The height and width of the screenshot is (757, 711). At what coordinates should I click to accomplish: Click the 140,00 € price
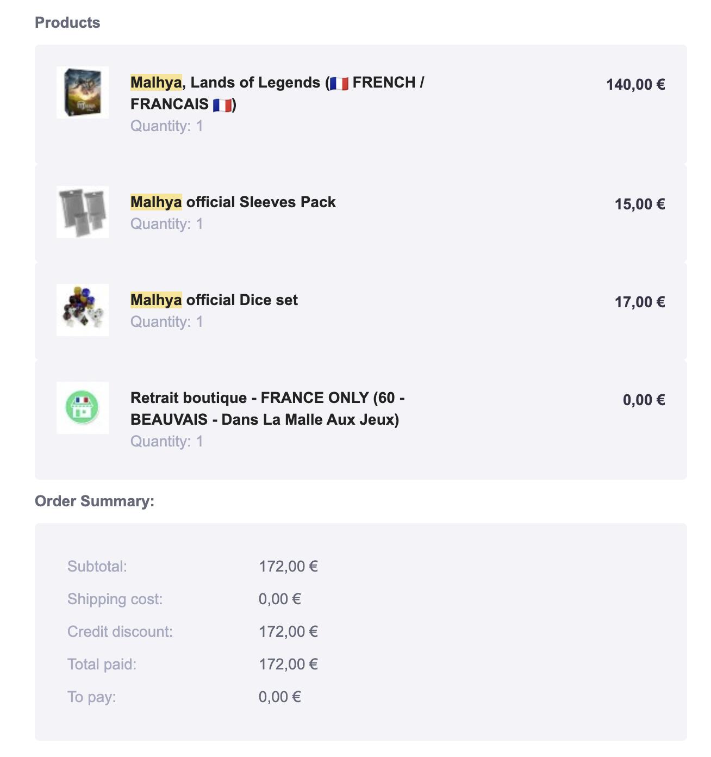(x=635, y=84)
